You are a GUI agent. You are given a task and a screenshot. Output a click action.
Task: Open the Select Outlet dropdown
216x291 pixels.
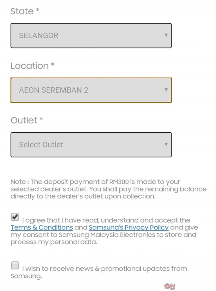[91, 145]
